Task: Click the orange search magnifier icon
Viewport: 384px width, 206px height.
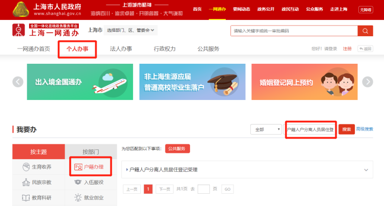Action: tap(365, 31)
